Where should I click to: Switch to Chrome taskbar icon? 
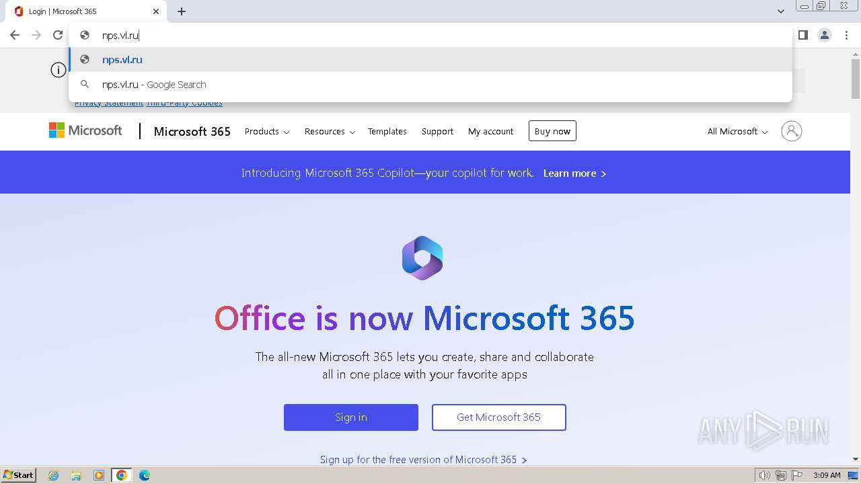coord(122,475)
